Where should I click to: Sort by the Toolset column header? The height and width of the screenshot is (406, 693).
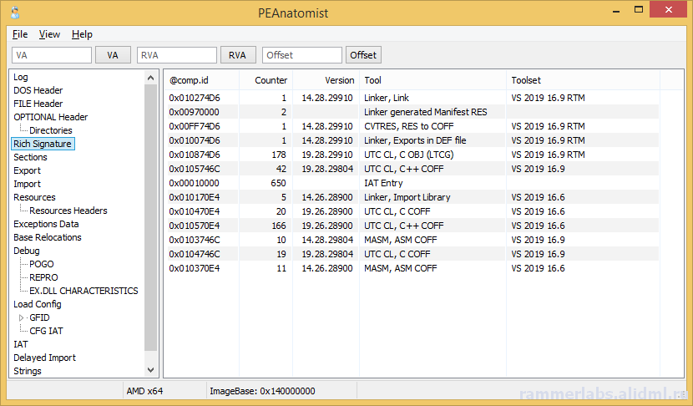pos(584,80)
